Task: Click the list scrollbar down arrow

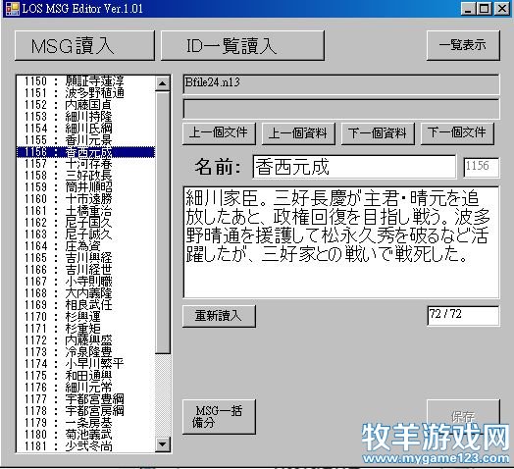Action: [x=163, y=444]
